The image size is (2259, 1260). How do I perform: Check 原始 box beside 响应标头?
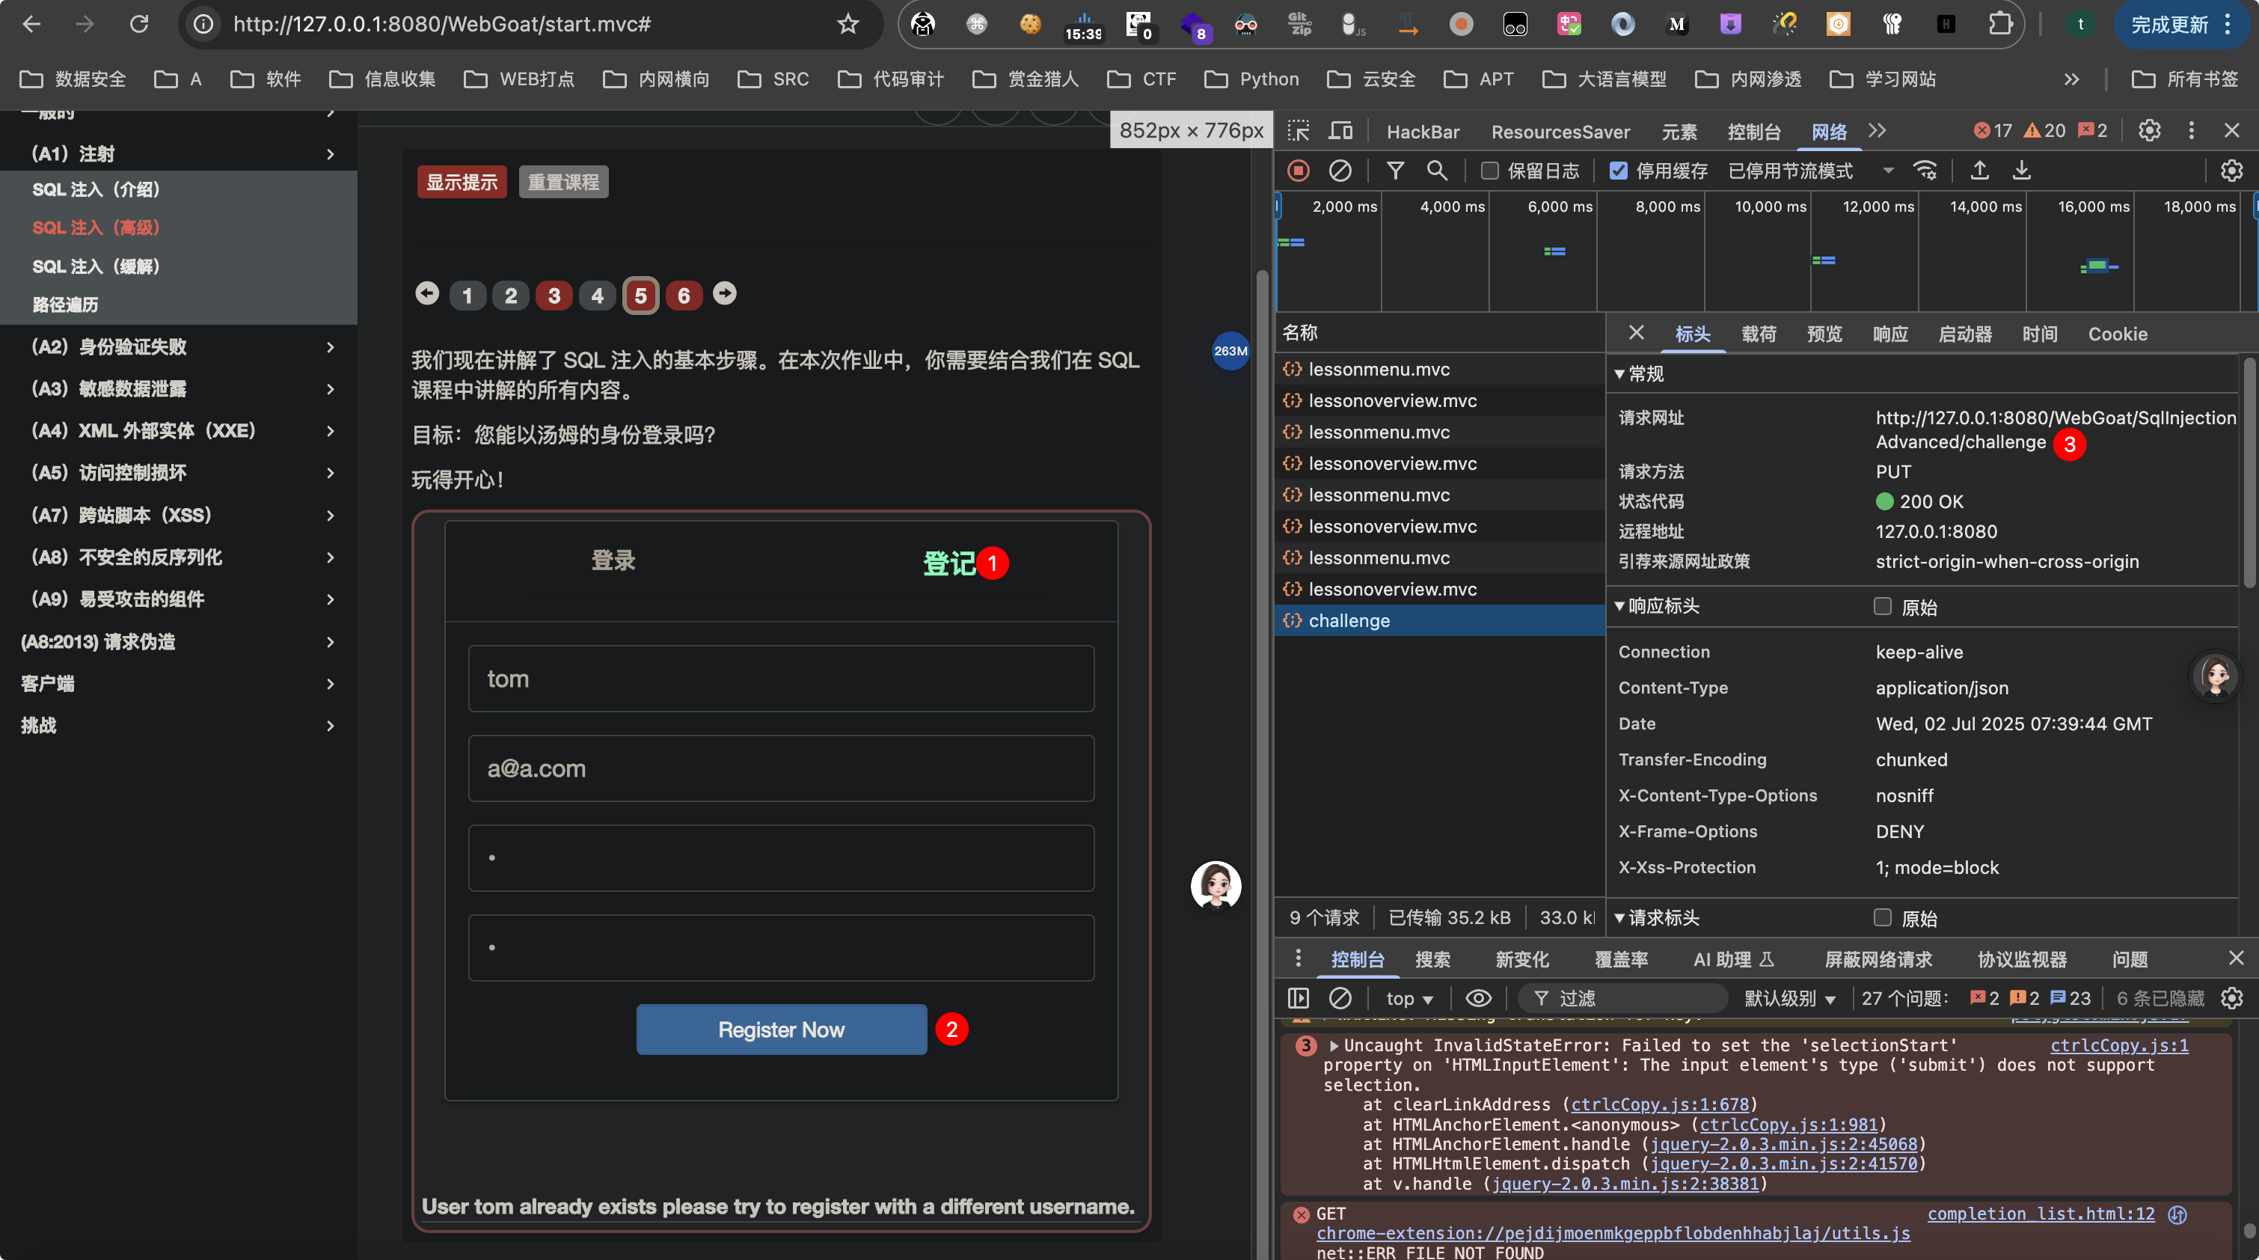click(x=1882, y=606)
